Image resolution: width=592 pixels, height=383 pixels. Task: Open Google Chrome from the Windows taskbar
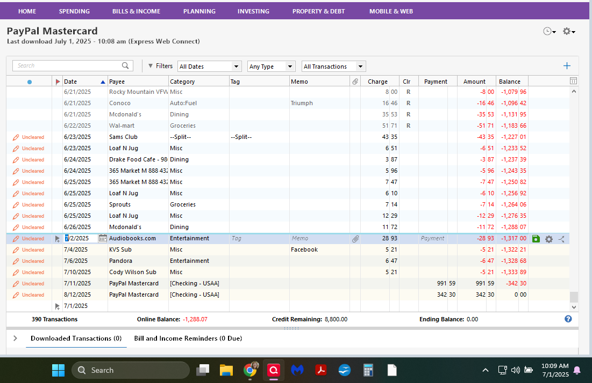pos(250,370)
